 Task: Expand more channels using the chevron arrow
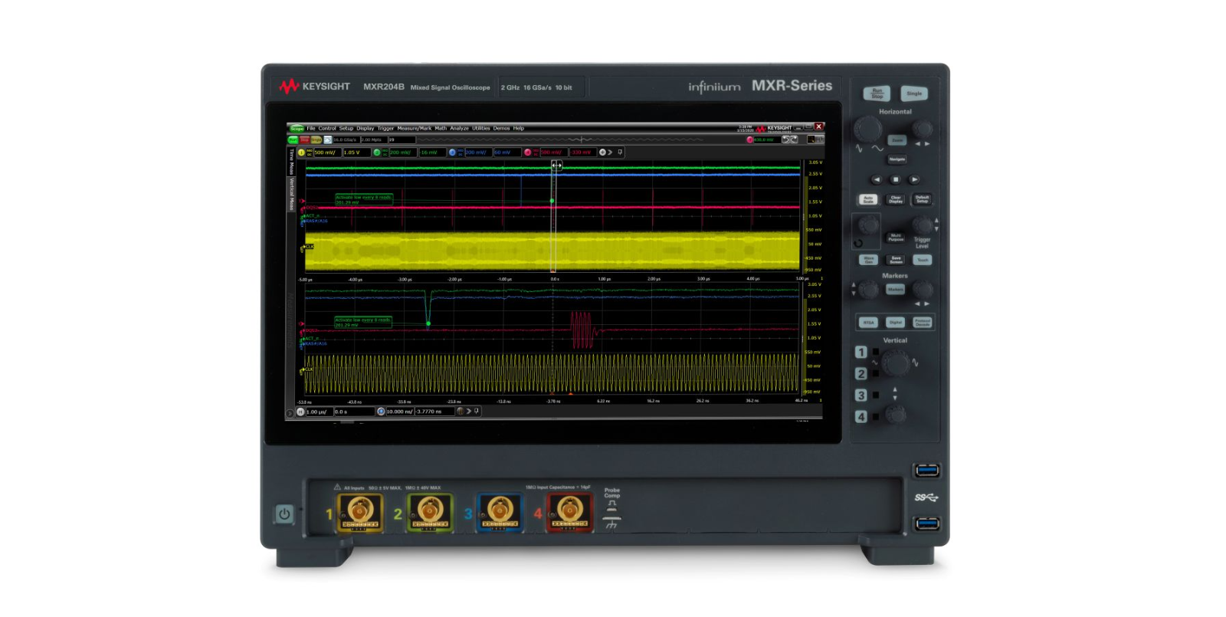tap(610, 153)
